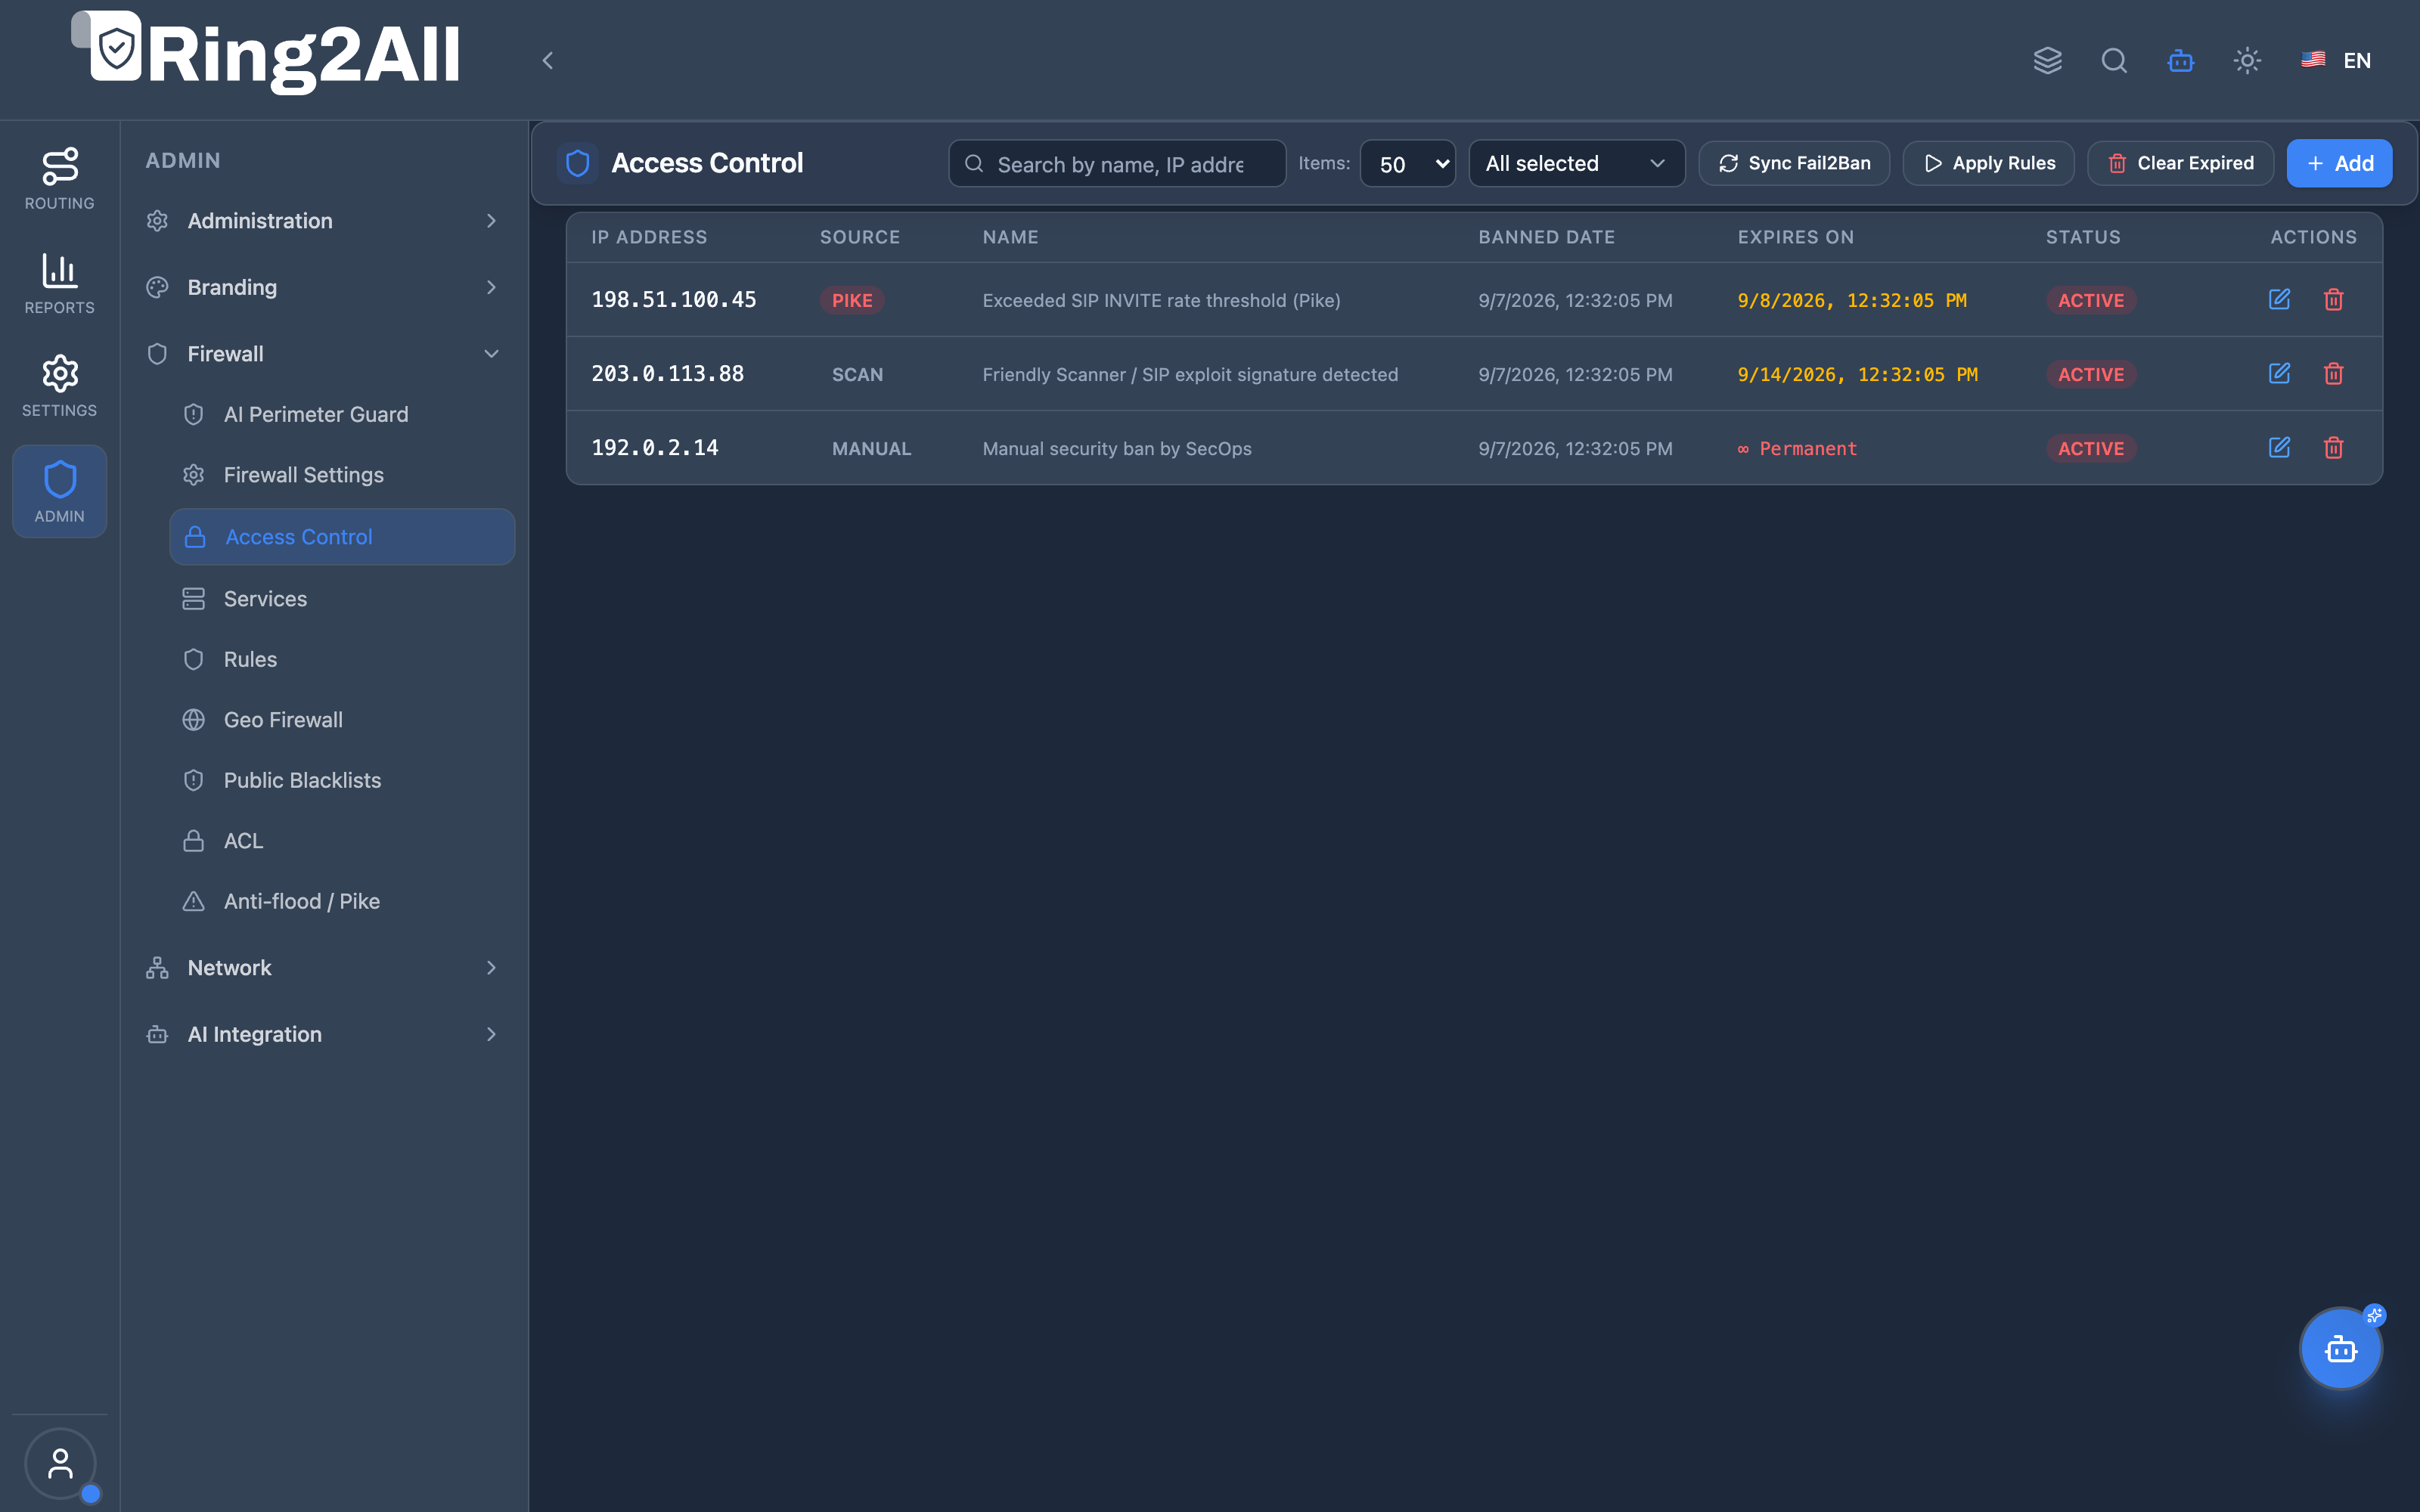Screen dimensions: 2420x1512
Task: Open the All selected filter dropdown
Action: [1576, 163]
